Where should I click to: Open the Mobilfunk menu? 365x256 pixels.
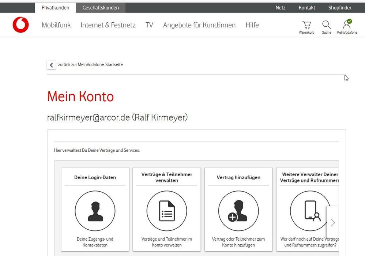56,25
